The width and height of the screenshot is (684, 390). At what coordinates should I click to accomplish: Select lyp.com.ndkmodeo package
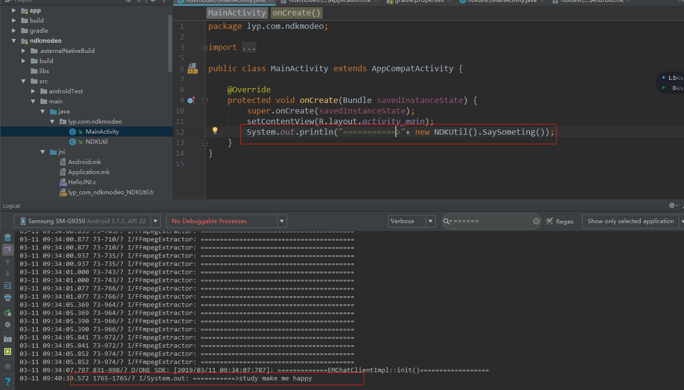pos(95,121)
